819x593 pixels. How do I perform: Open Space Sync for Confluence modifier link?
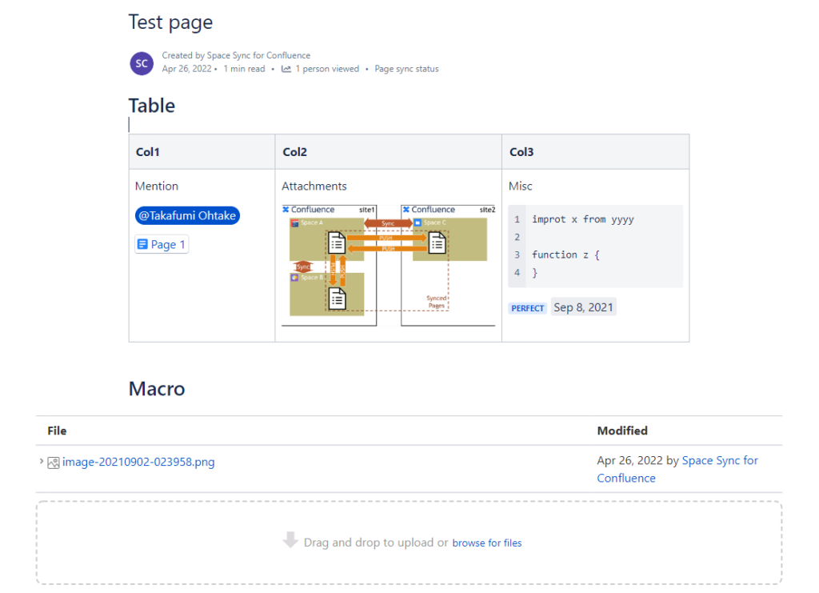(x=677, y=469)
